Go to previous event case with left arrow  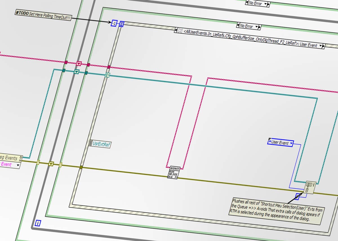point(176,30)
